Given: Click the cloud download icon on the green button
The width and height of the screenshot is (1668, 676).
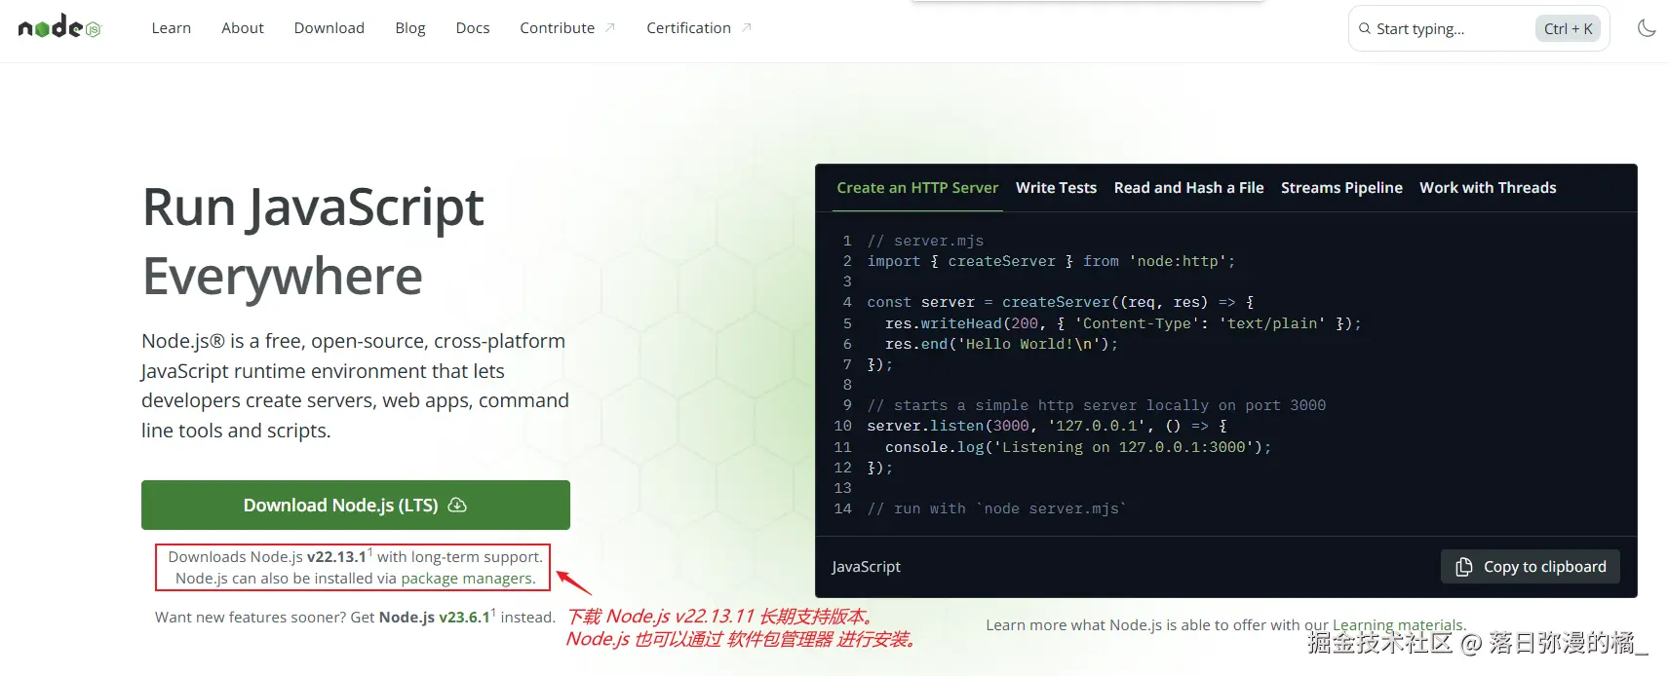Looking at the screenshot, I should click(x=457, y=505).
